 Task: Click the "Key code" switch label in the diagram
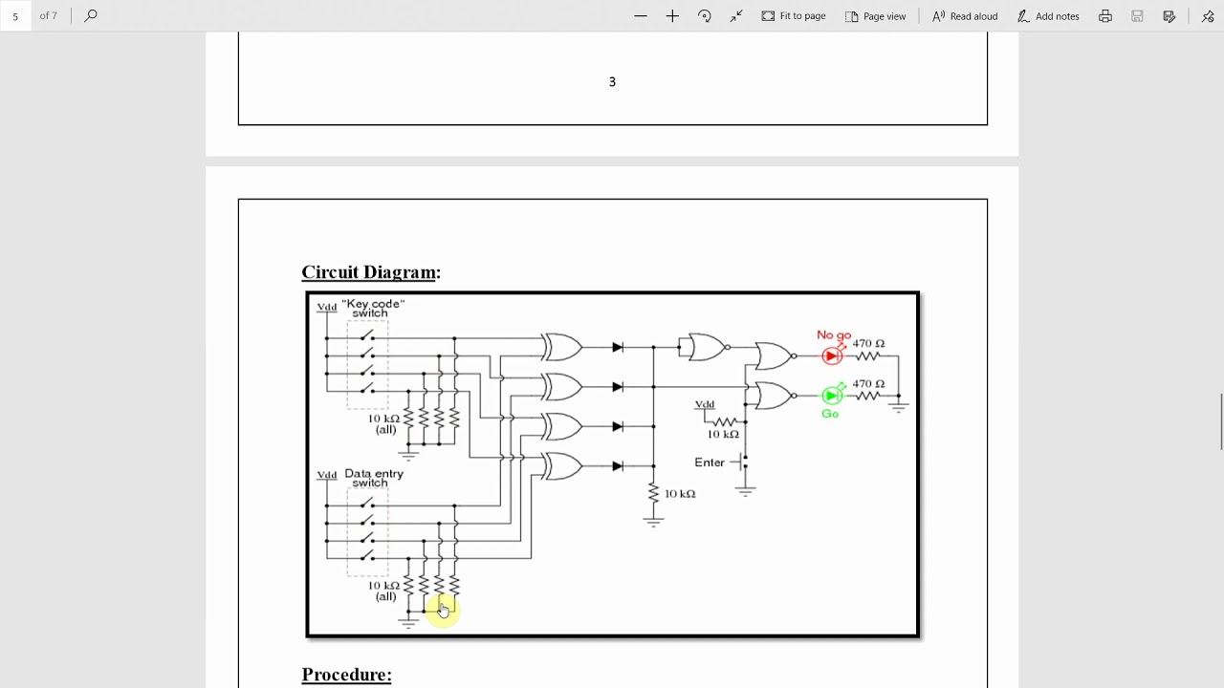(373, 308)
